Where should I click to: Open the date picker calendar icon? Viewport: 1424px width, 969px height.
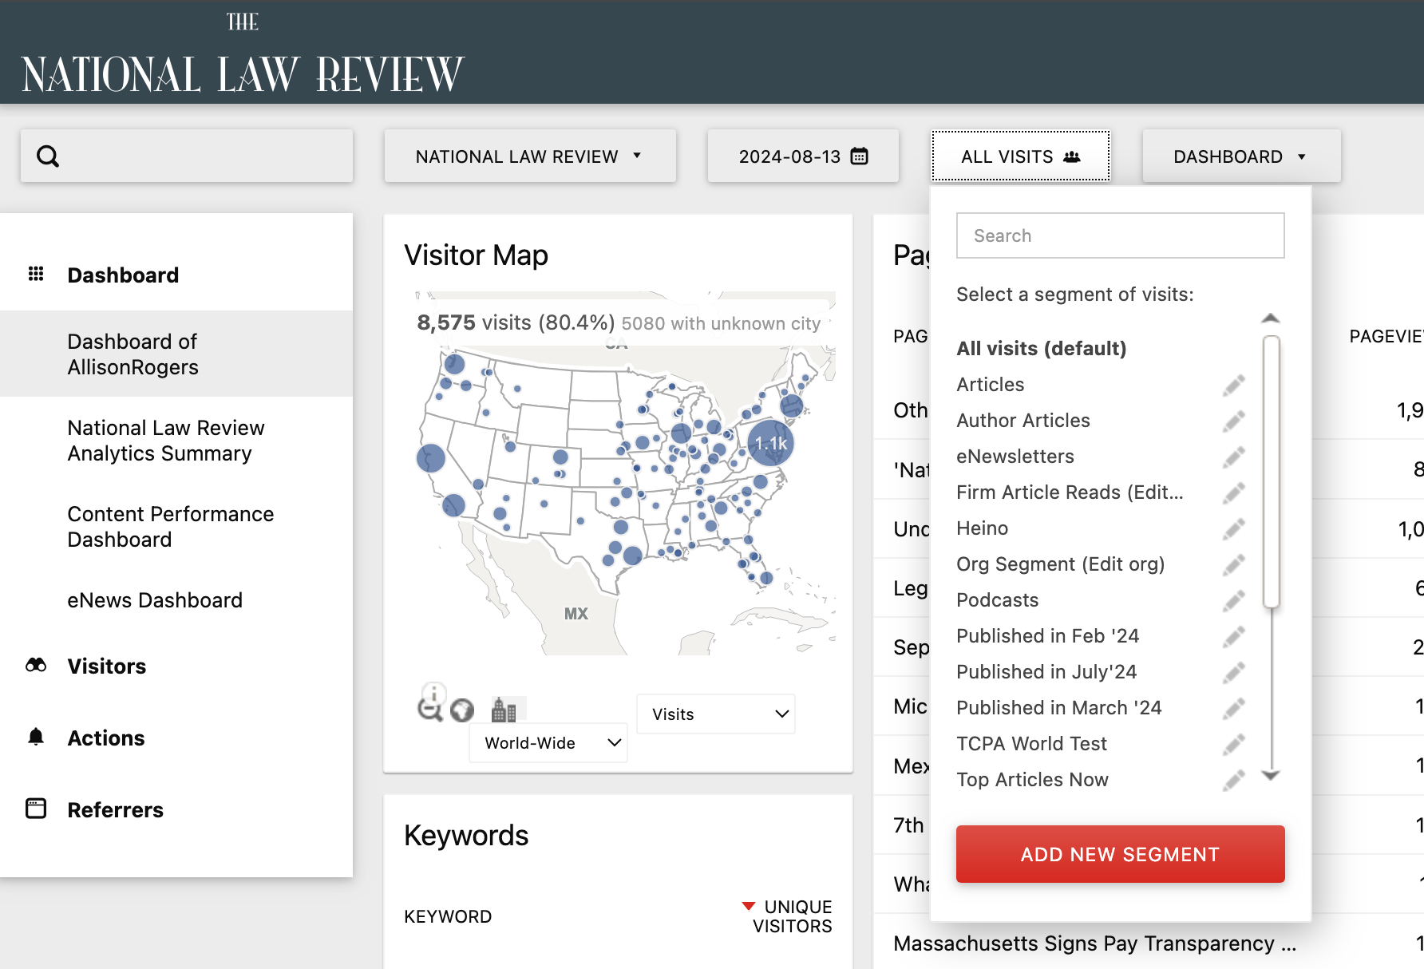(x=860, y=156)
